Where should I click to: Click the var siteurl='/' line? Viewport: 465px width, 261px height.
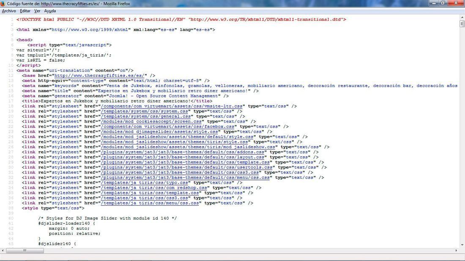pos(38,50)
